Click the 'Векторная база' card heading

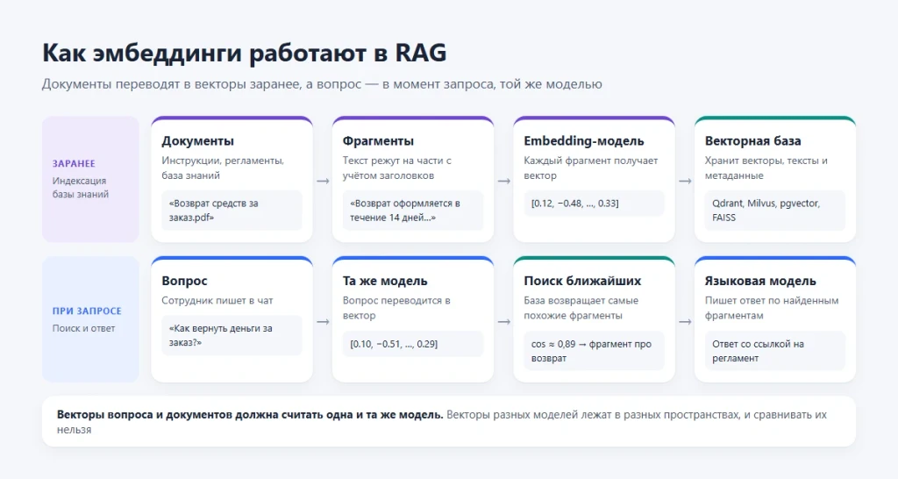pos(752,141)
